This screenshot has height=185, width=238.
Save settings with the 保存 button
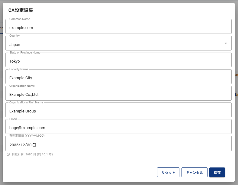coord(217,172)
